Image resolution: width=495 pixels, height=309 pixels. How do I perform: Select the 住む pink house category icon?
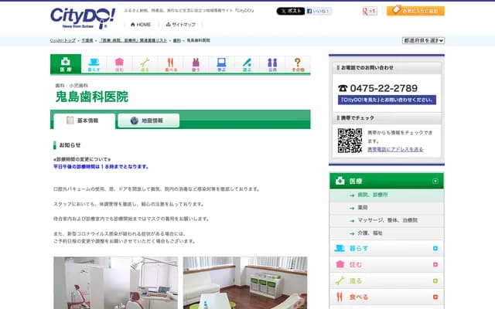point(119,65)
